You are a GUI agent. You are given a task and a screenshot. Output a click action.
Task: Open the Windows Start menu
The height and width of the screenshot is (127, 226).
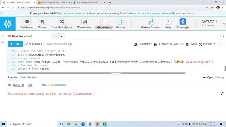(x=4, y=124)
